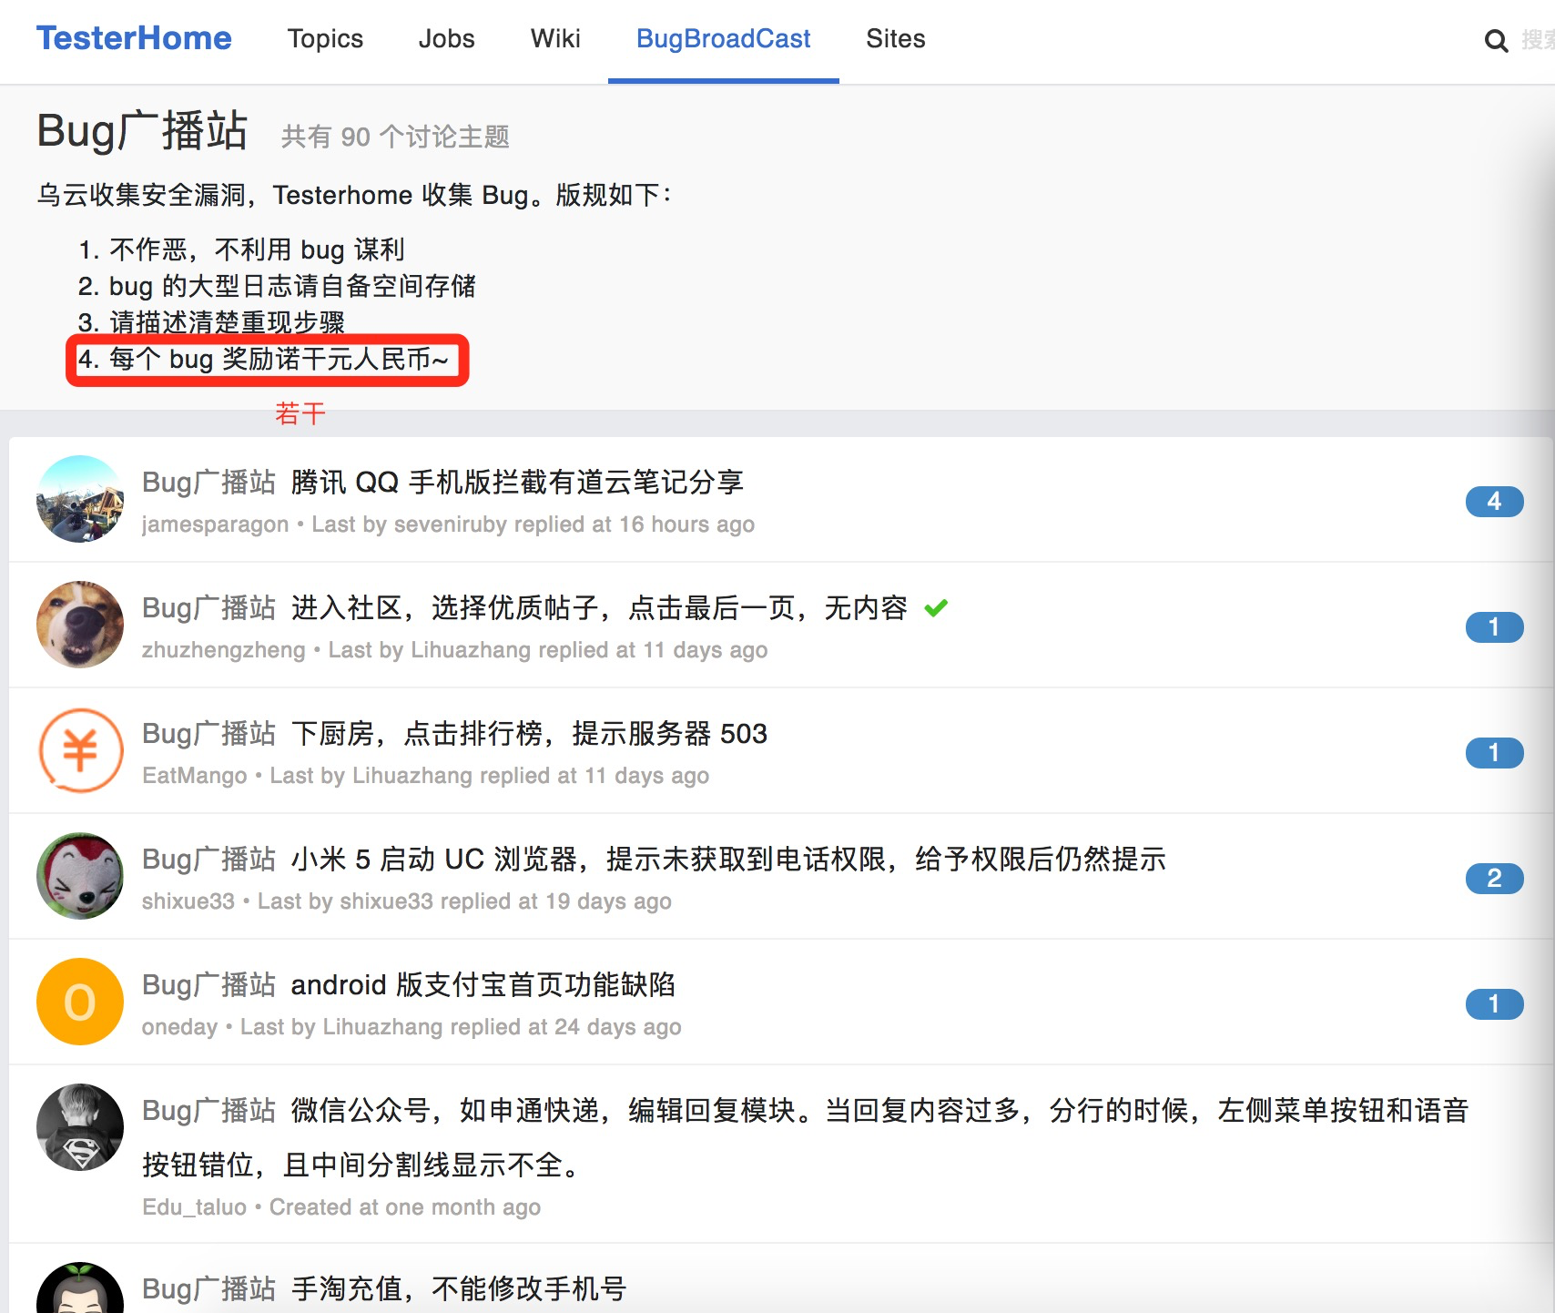Click reply count badge on 支付宝 topic

[1494, 1003]
